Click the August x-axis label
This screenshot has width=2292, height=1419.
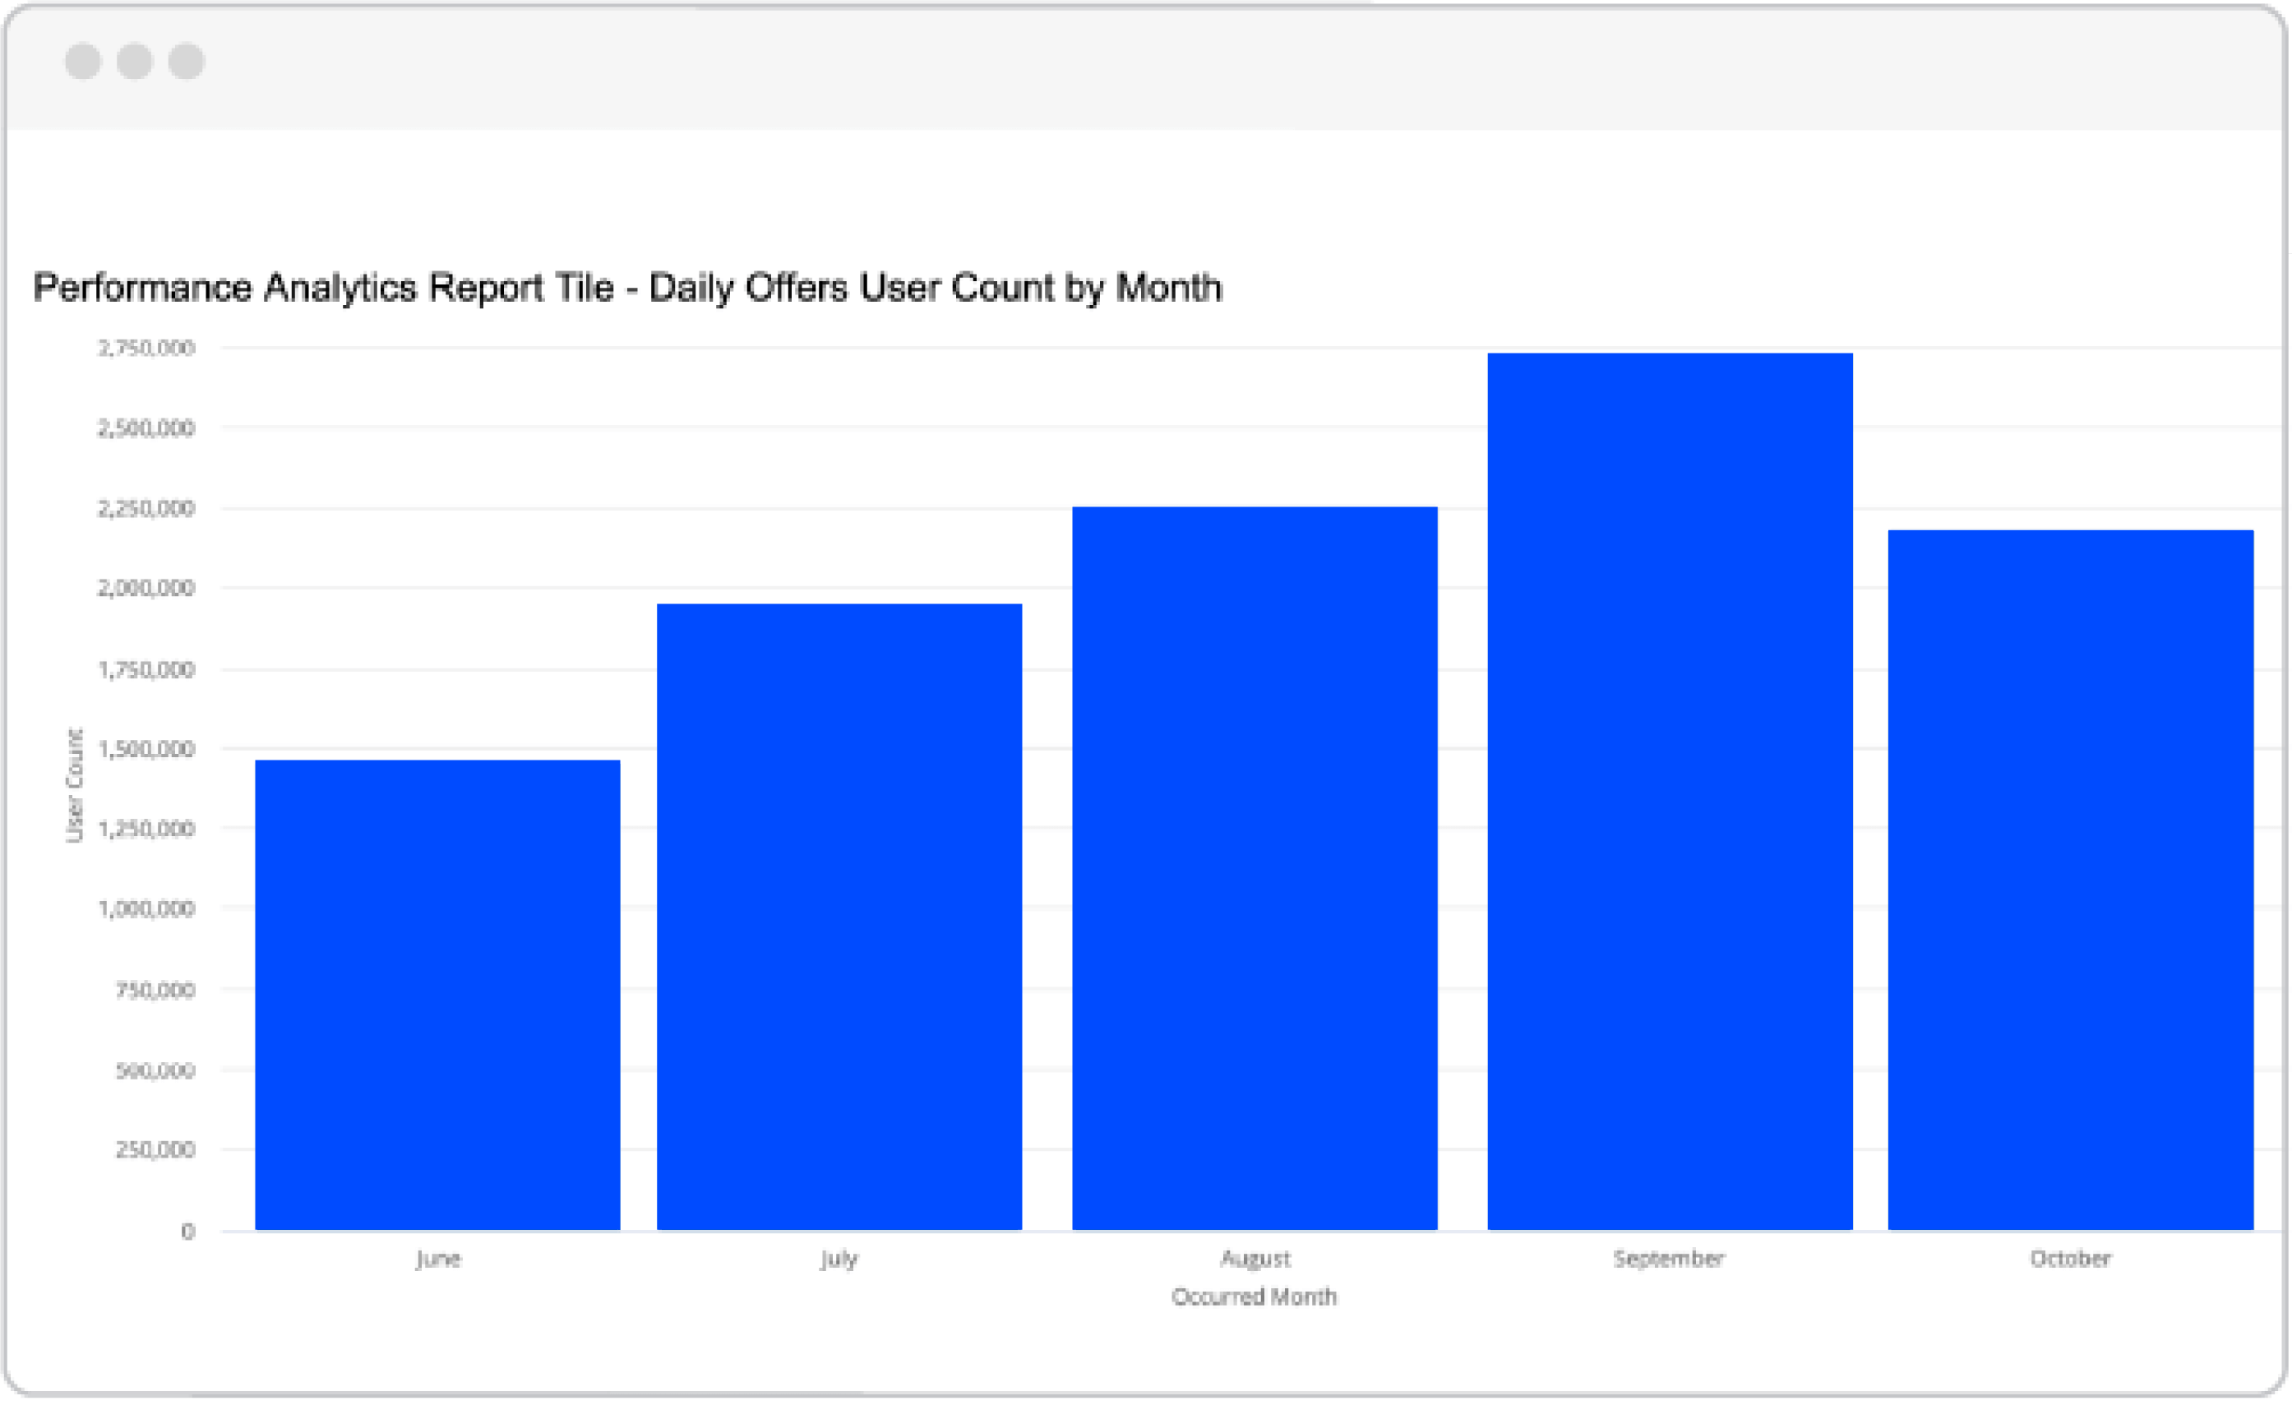[x=1255, y=1259]
